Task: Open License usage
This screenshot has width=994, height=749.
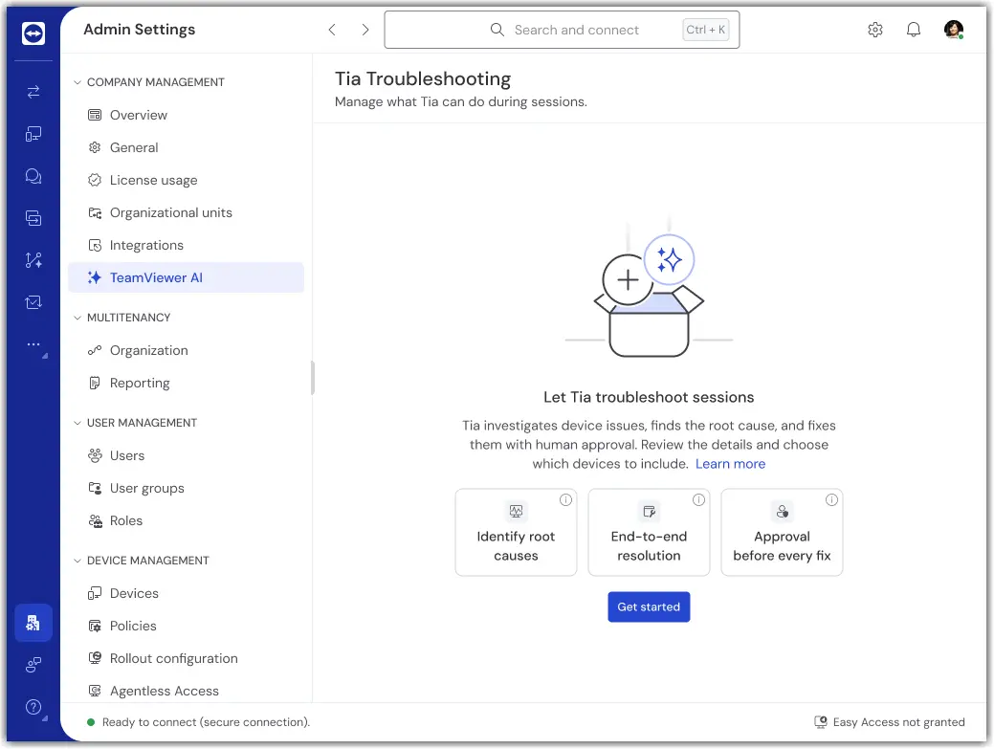Action: (186, 180)
